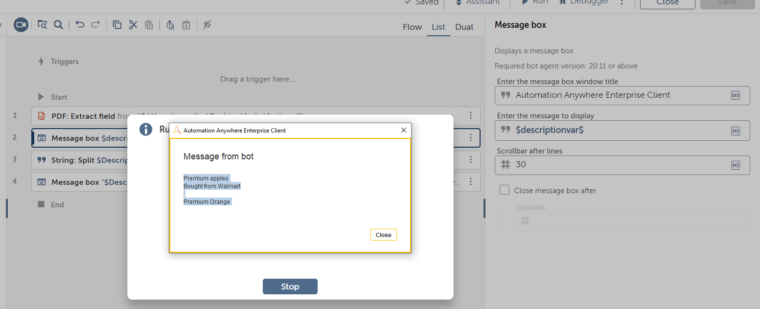
Task: Click the Saved status indicator
Action: click(x=422, y=2)
